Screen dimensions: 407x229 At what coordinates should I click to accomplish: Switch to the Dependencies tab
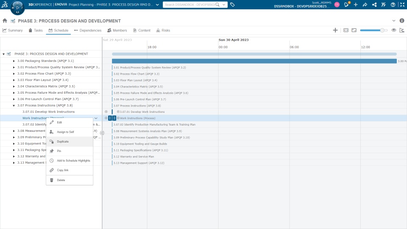click(87, 31)
